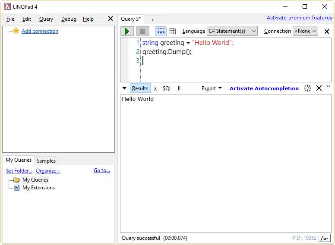
Task: Click the Add connection link
Action: [40, 31]
